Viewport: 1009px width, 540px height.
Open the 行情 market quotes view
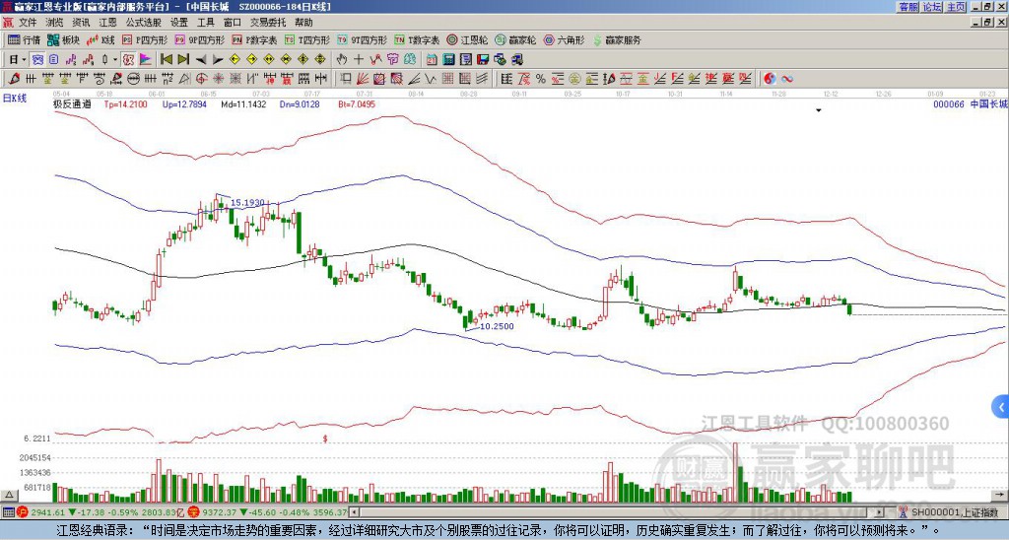click(x=24, y=39)
